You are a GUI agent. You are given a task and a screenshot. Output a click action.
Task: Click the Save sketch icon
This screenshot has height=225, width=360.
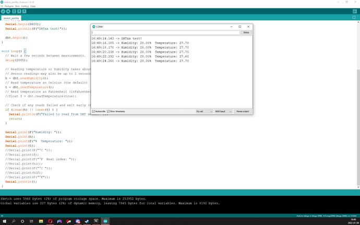24,11
